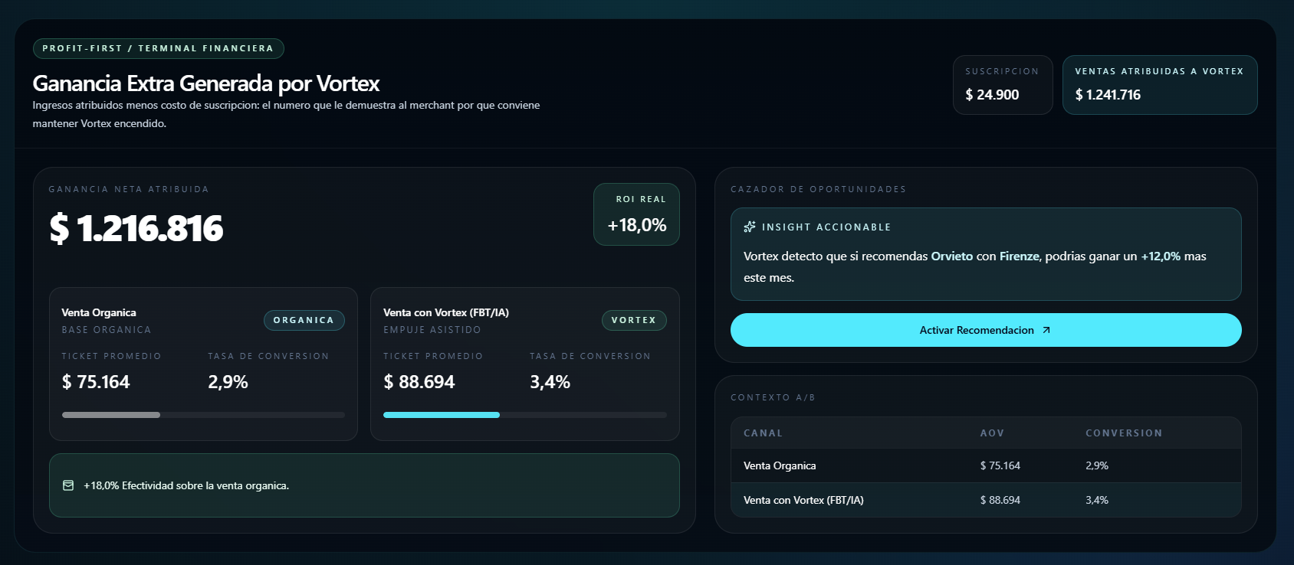
Task: Click the Cazador de Oportunidades label
Action: (x=818, y=189)
